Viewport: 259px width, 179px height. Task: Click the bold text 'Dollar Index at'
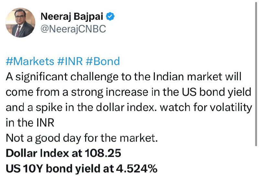click(x=44, y=153)
